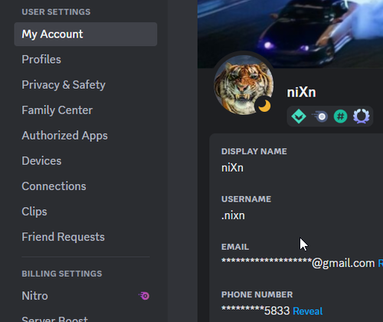The height and width of the screenshot is (322, 383).
Task: Click the pink Nitro icon in the sidebar
Action: coord(144,296)
